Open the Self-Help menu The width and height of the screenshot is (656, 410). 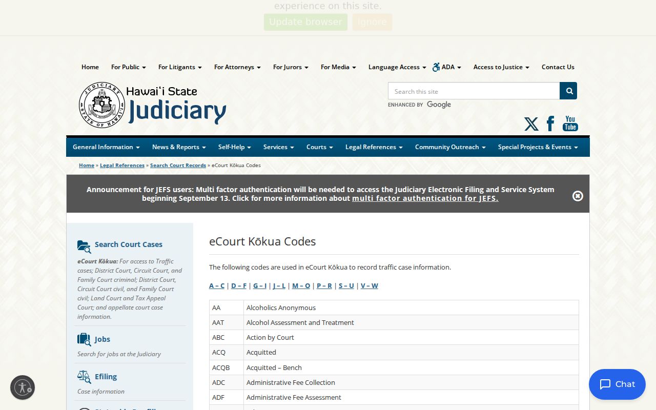235,147
